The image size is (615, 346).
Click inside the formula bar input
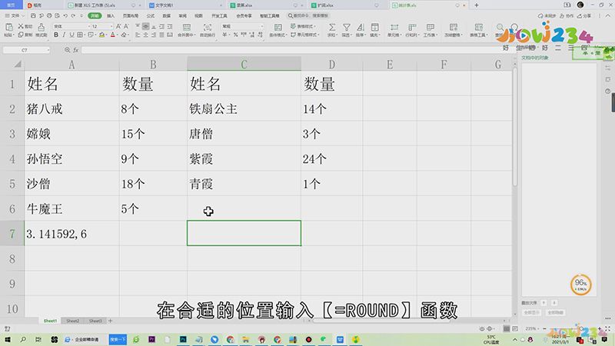(x=291, y=50)
